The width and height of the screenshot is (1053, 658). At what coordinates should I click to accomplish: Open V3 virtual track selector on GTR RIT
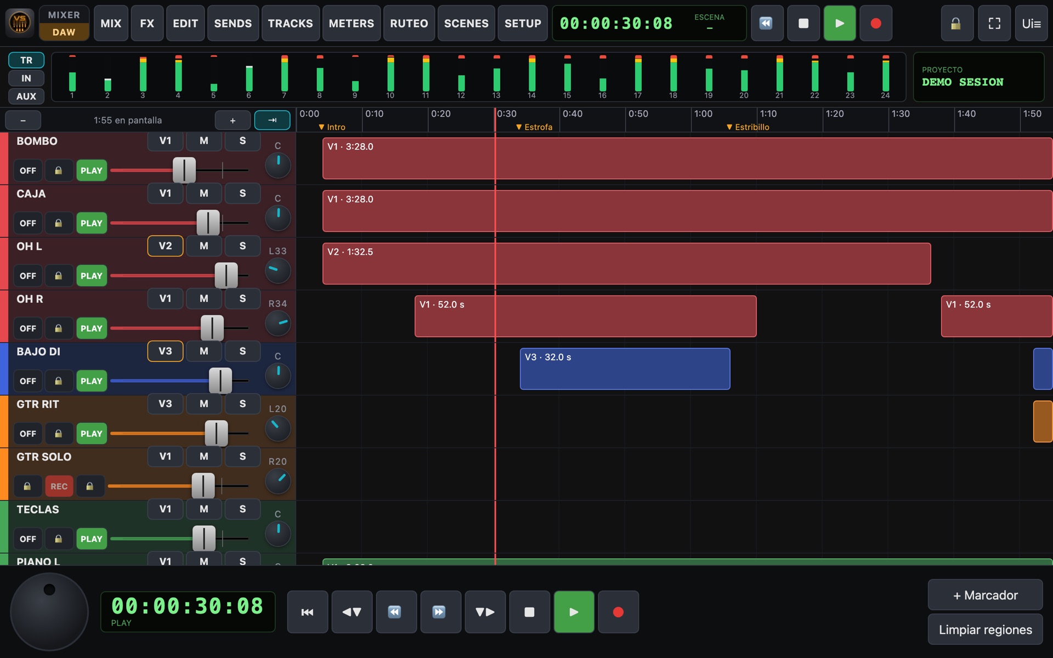(165, 404)
